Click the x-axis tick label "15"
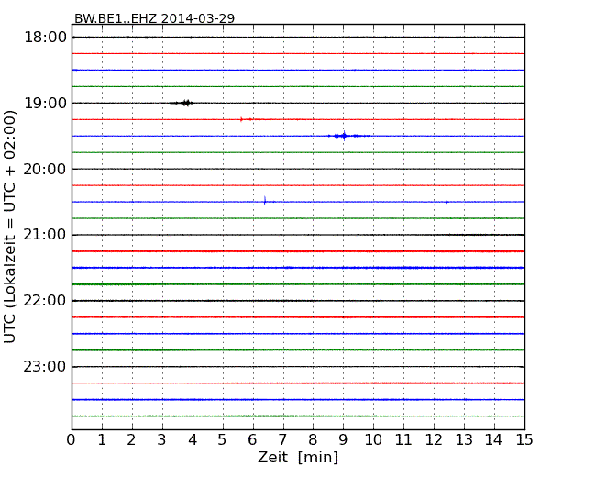The image size is (596, 477). [524, 439]
